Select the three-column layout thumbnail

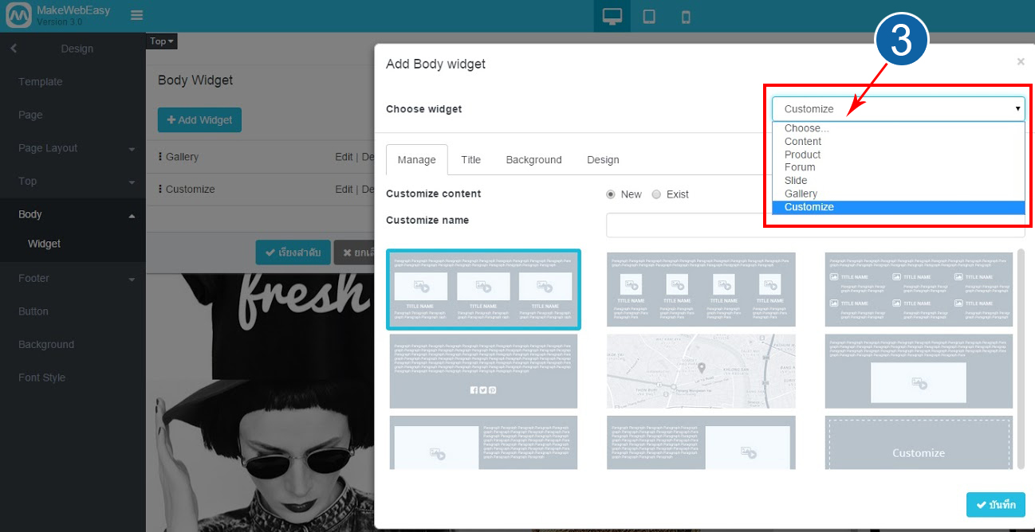[482, 289]
